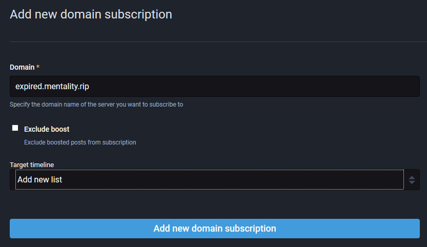Click the Domain text input field
This screenshot has height=247, width=427.
214,86
